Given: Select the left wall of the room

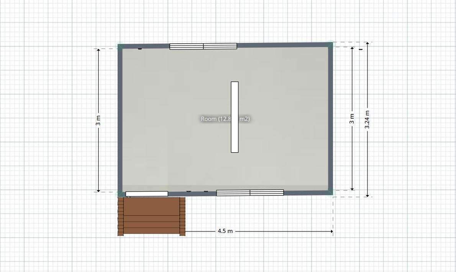Looking at the screenshot, I should click(120, 115).
